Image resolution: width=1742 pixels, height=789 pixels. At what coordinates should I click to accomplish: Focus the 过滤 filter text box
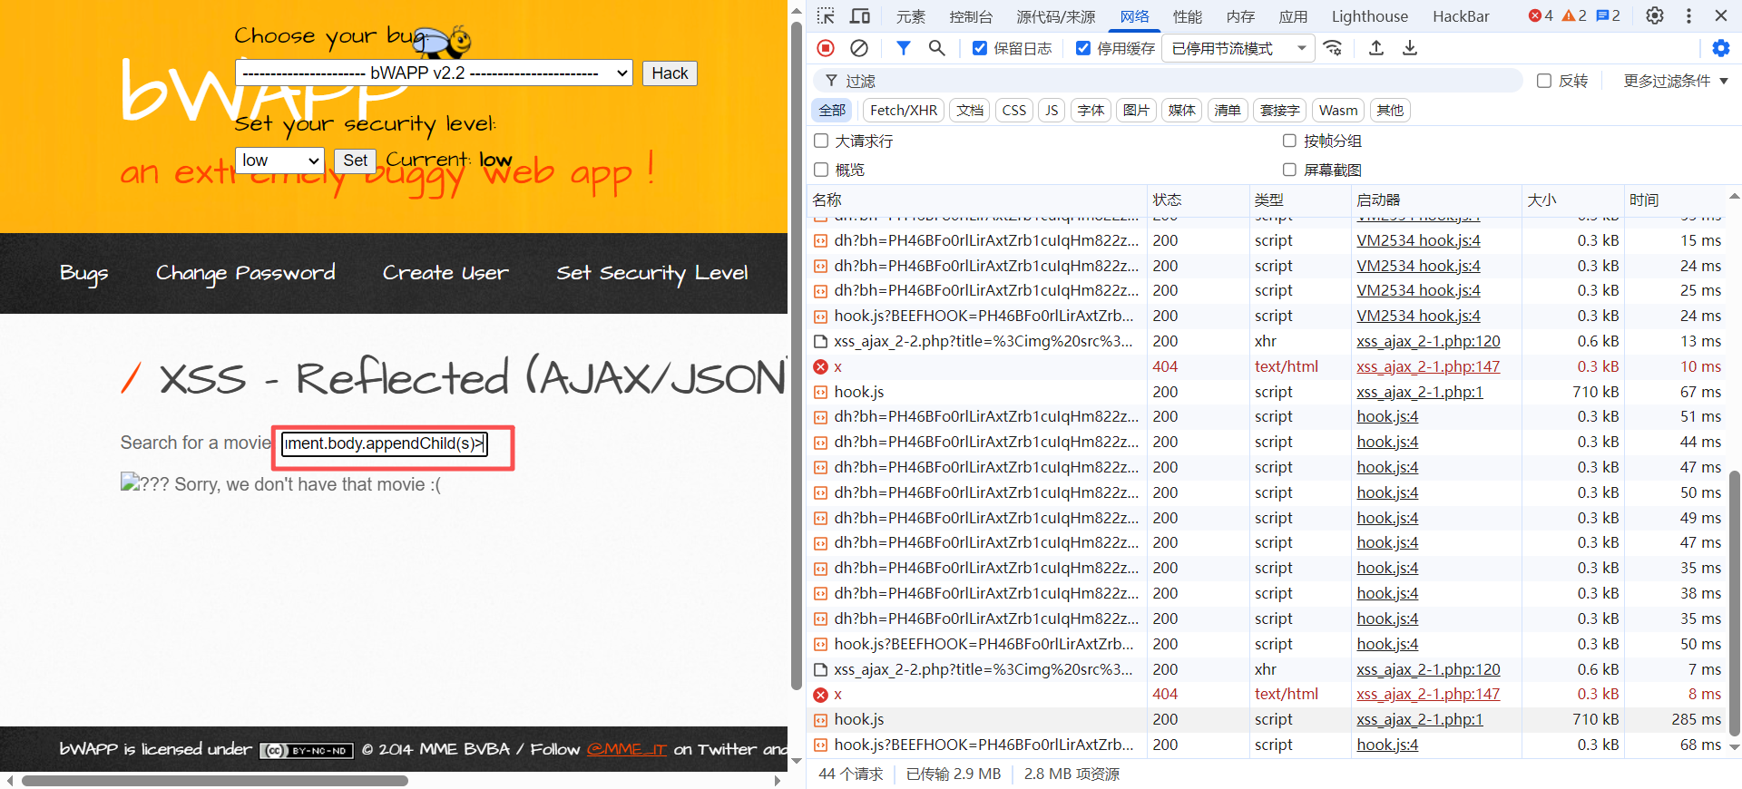tap(1168, 81)
